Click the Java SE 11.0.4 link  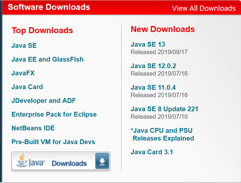[x=153, y=88]
